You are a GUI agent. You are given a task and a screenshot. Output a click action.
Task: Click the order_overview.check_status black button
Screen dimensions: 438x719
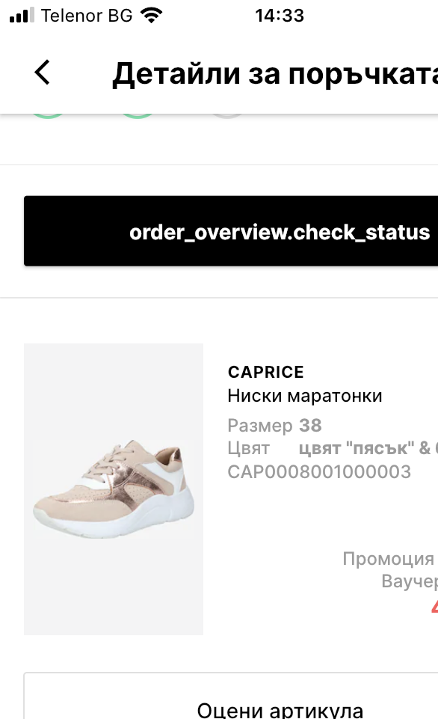231,231
